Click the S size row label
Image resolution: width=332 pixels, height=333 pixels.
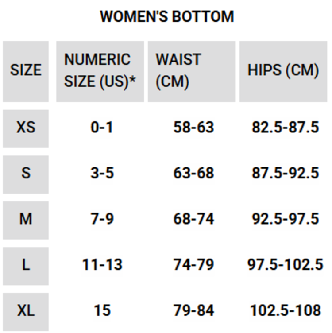(x=26, y=173)
